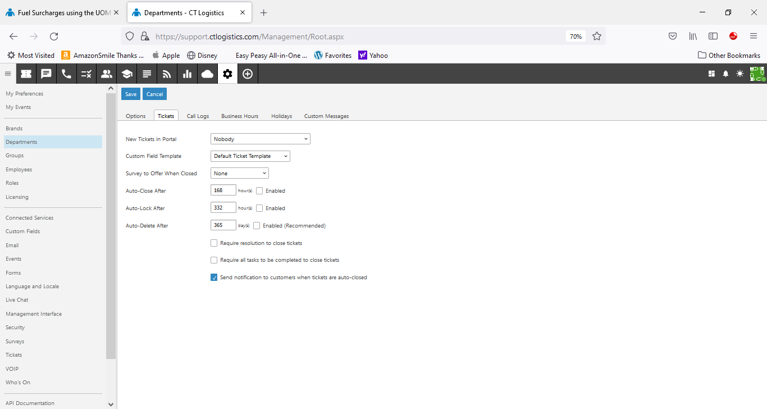Open the Reports bar chart icon

point(187,74)
